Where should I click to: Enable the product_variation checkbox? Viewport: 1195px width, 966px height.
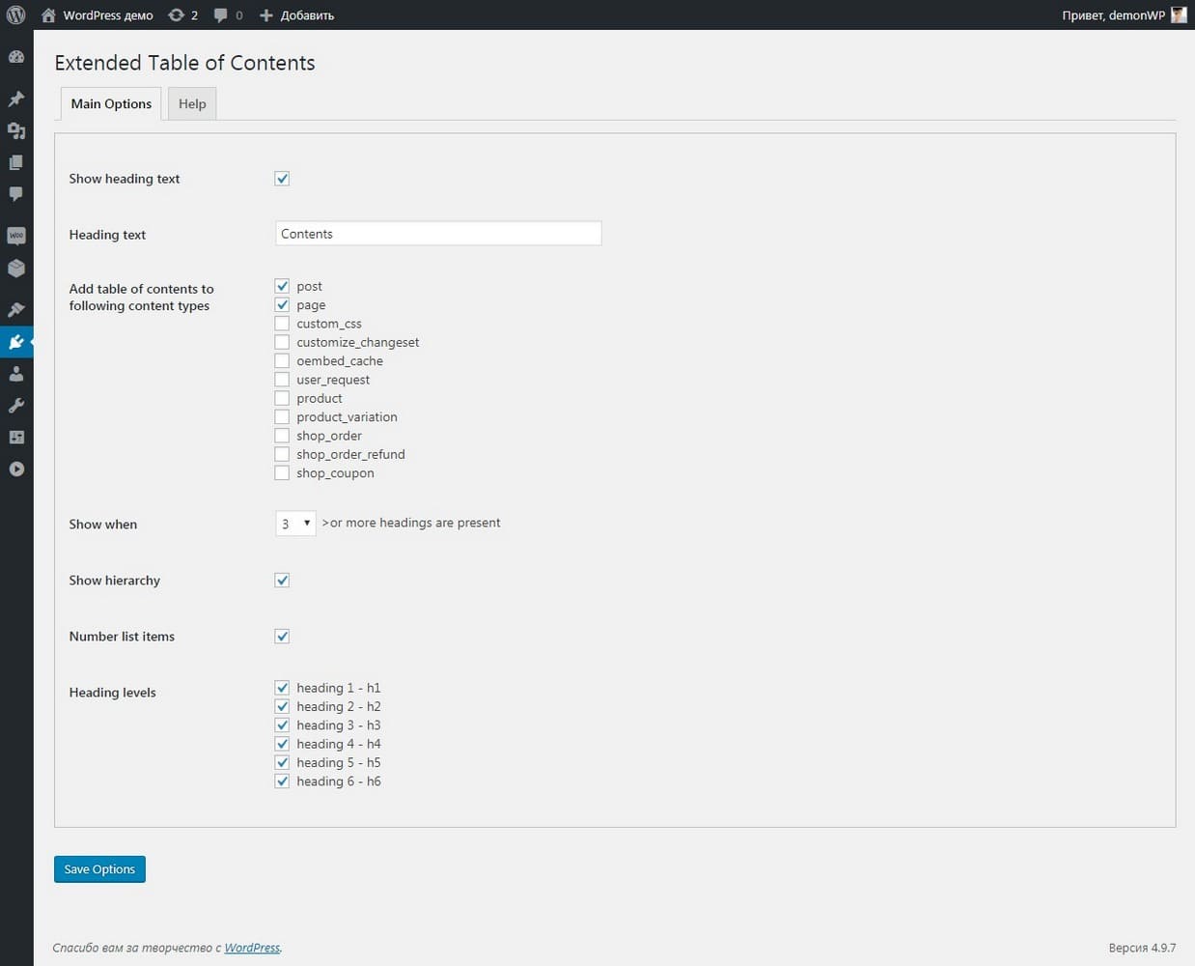pyautogui.click(x=282, y=416)
